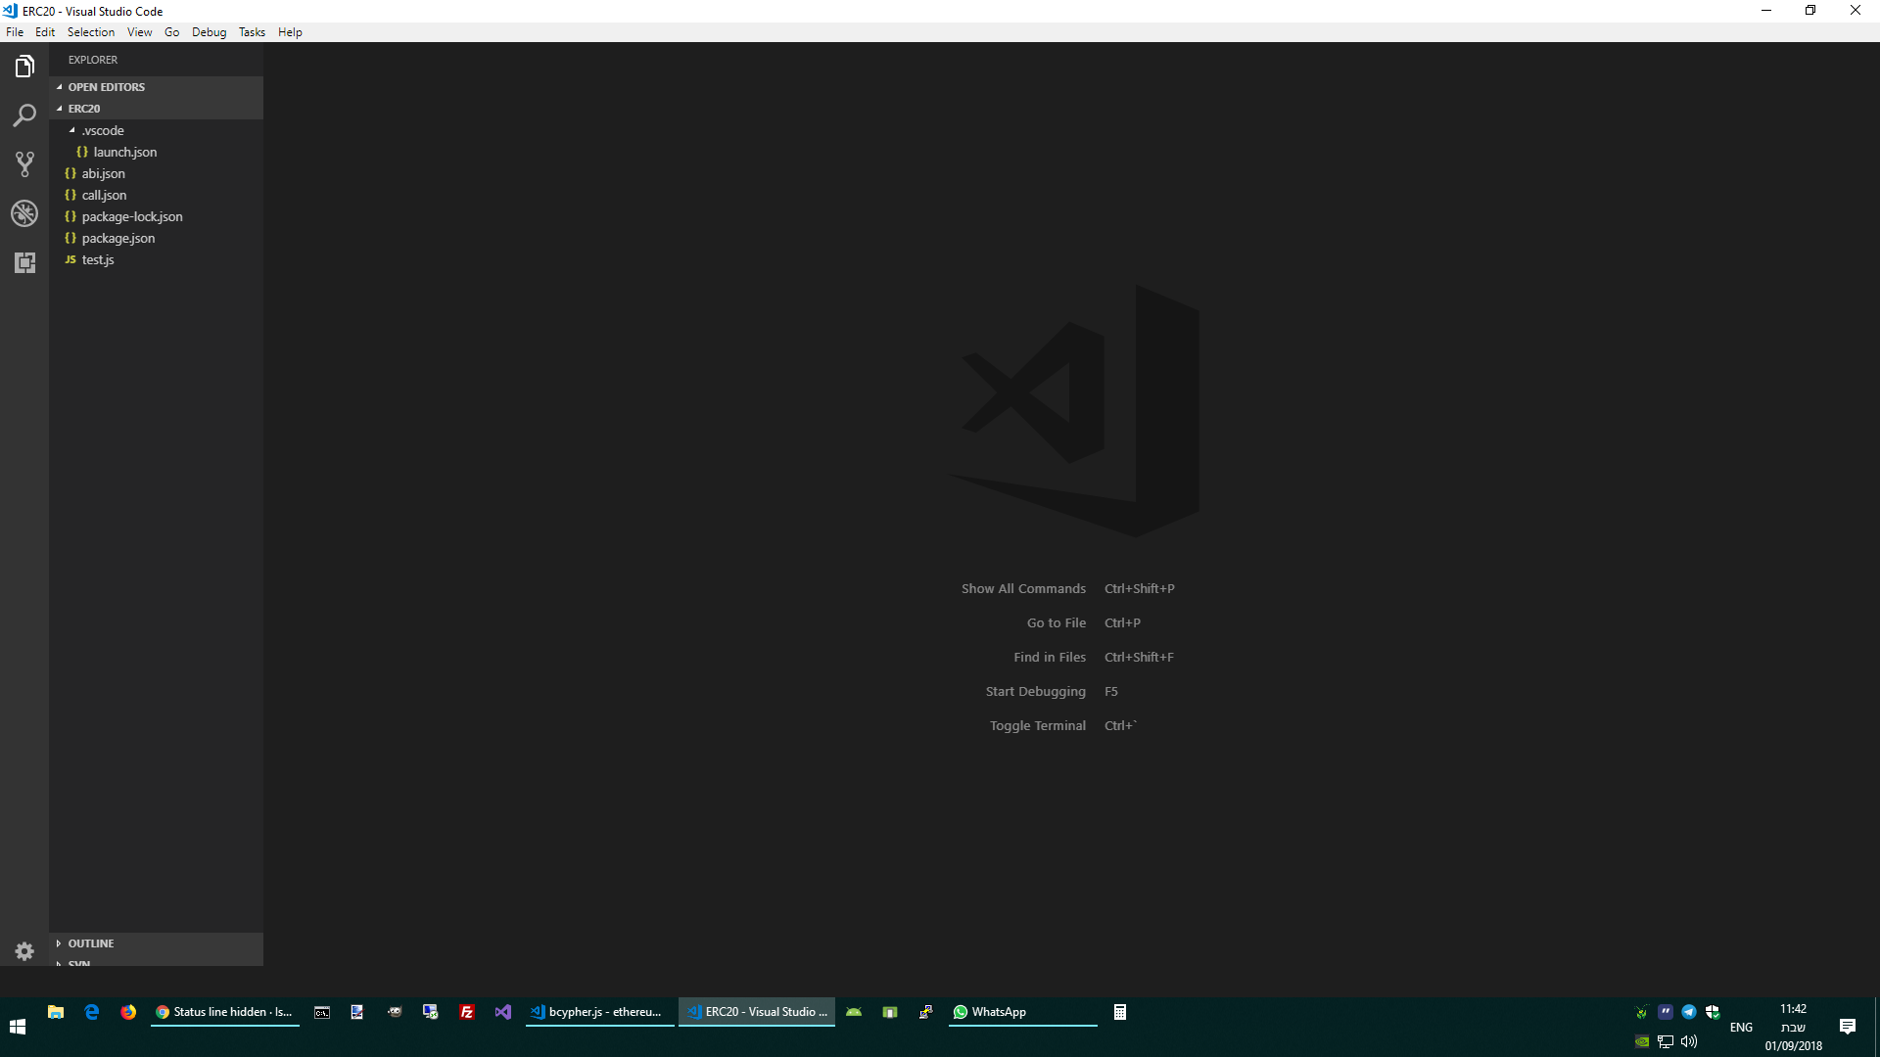This screenshot has width=1880, height=1057.
Task: Open Windows Defender shield tray icon
Action: pyautogui.click(x=1713, y=1012)
